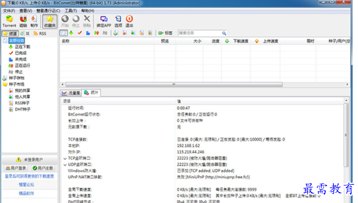358x203 pixels.
Task: Switch to the 统计 statistics tab
Action: [91, 92]
